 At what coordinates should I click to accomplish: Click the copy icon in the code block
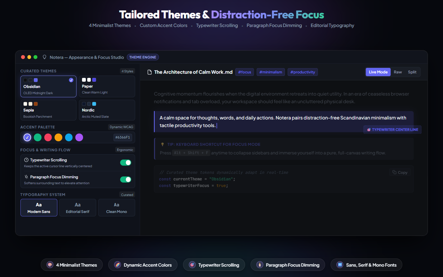[395, 172]
